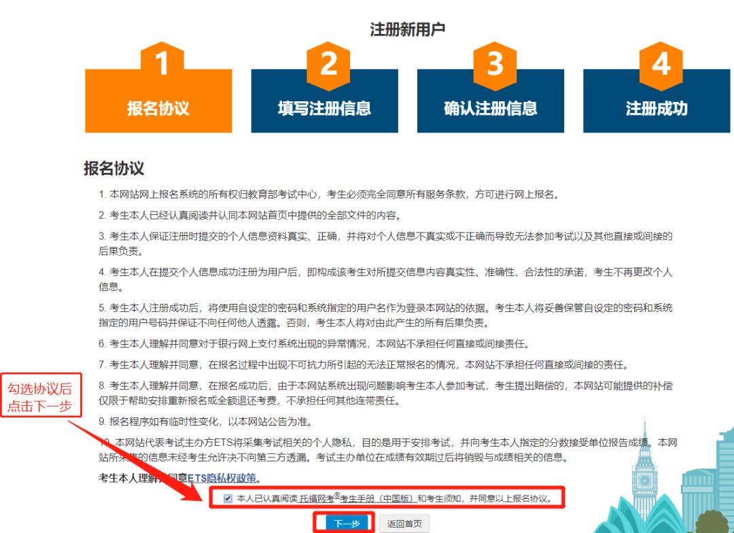Click the hexagon number 2 badge
This screenshot has height=533, width=734.
[328, 64]
